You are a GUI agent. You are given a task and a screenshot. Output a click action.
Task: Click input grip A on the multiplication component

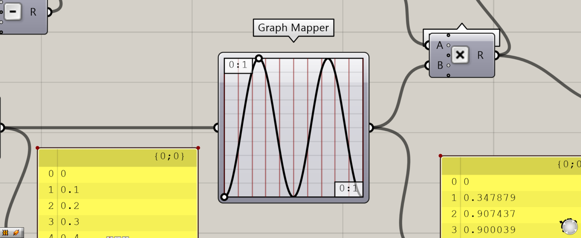(428, 45)
